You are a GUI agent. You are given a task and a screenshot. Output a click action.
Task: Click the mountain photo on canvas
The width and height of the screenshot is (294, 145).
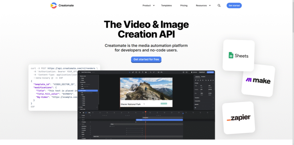point(146,89)
